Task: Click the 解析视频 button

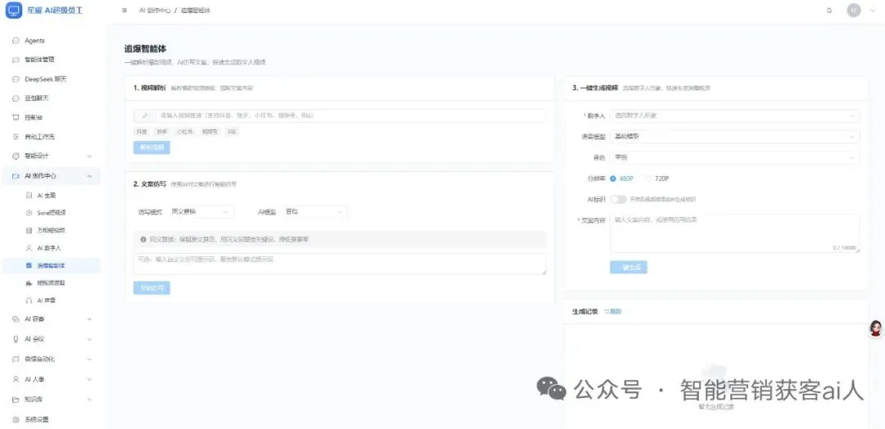Action: [x=152, y=147]
